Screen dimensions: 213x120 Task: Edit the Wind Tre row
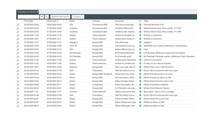18,46
